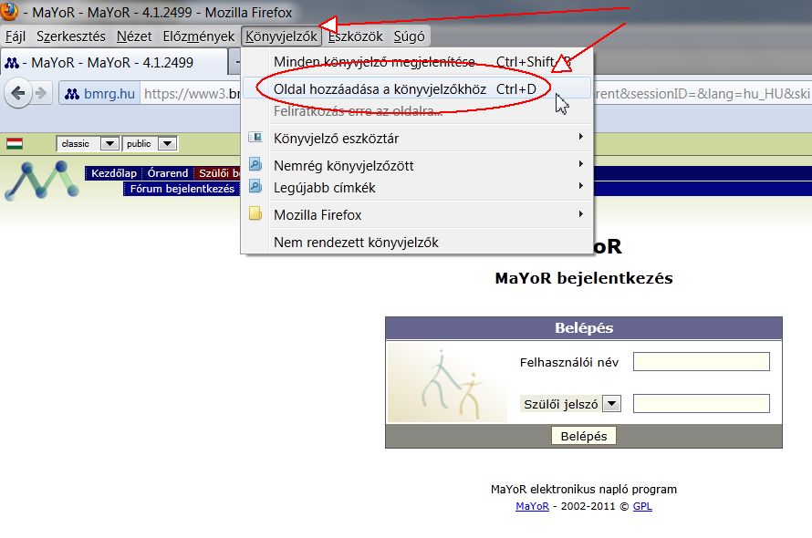This screenshot has height=538, width=812.
Task: Click the Felhasználói név input field
Action: tap(701, 362)
